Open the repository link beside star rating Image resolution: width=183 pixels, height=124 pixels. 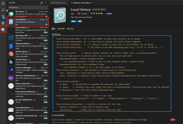[x=109, y=14]
